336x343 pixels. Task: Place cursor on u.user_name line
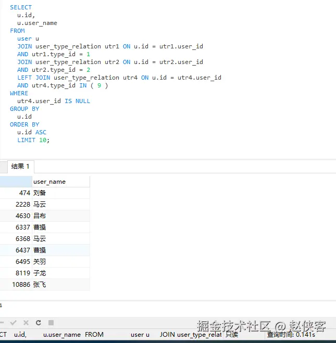pyautogui.click(x=37, y=23)
